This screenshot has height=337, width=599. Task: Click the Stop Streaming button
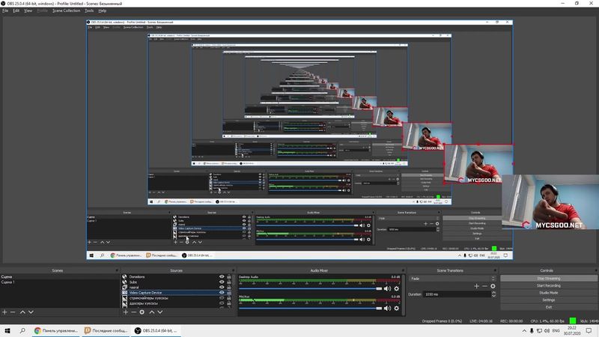(549, 278)
